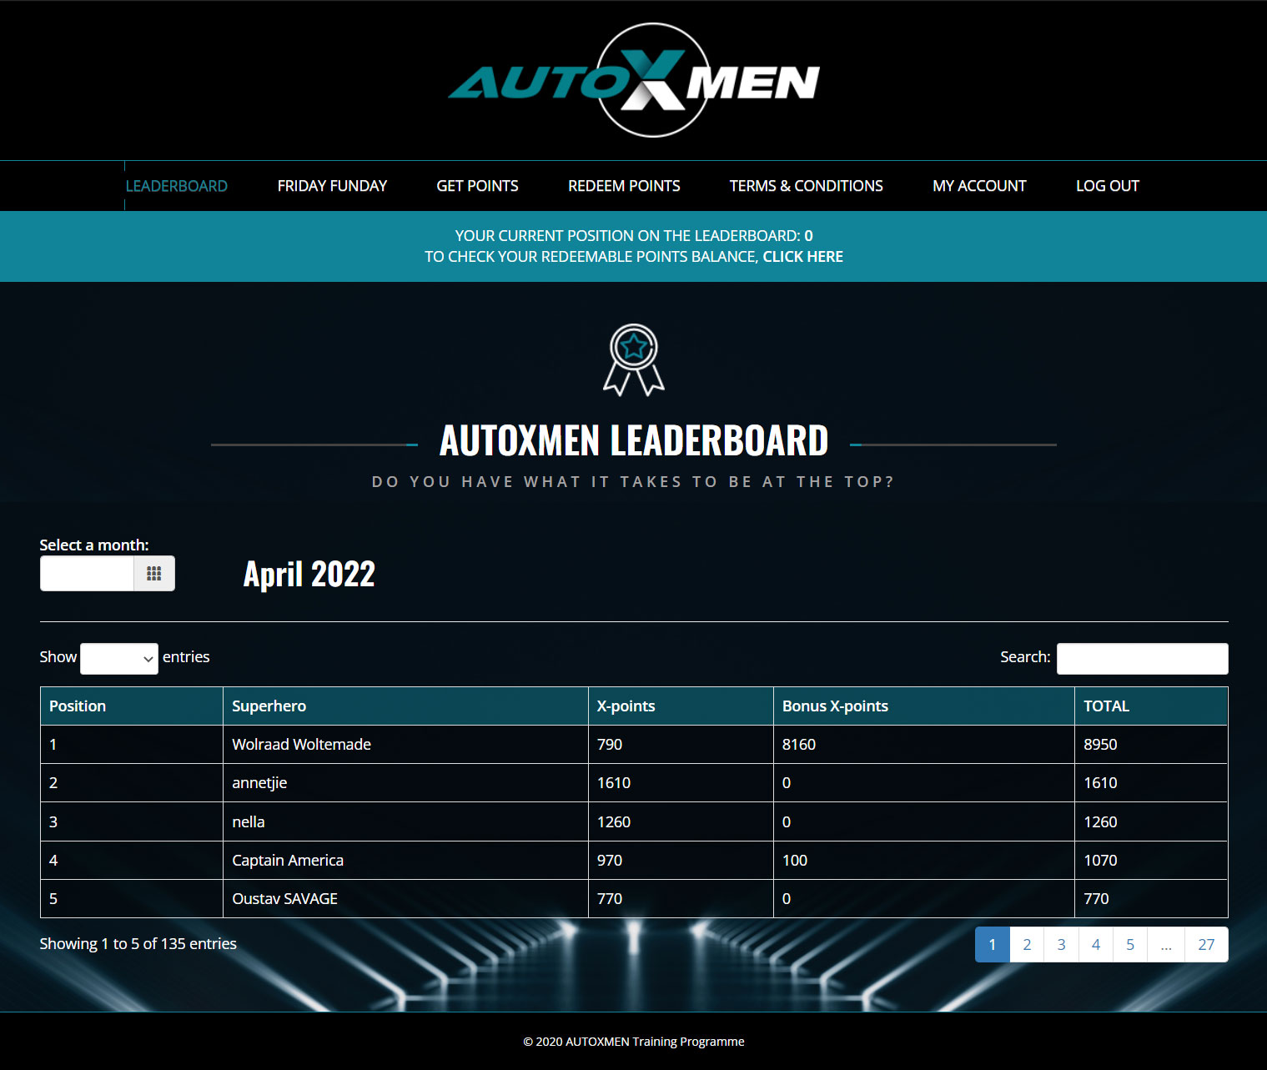Open the Leaderboard menu item
The image size is (1267, 1070).
[x=176, y=186]
